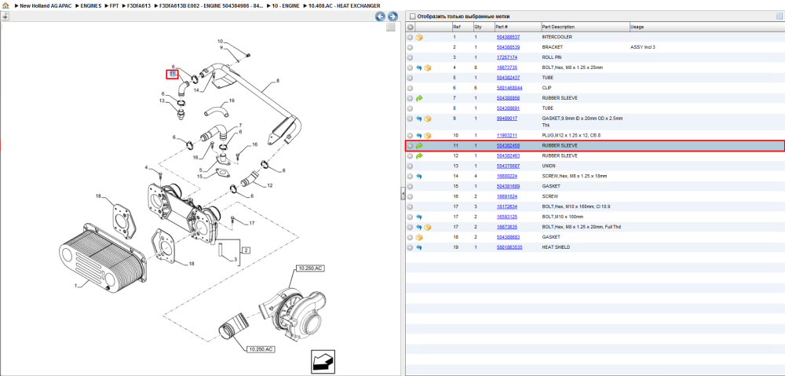Image resolution: width=785 pixels, height=376 pixels.
Task: Open ref 5 TUBE part number link
Action: tap(508, 78)
